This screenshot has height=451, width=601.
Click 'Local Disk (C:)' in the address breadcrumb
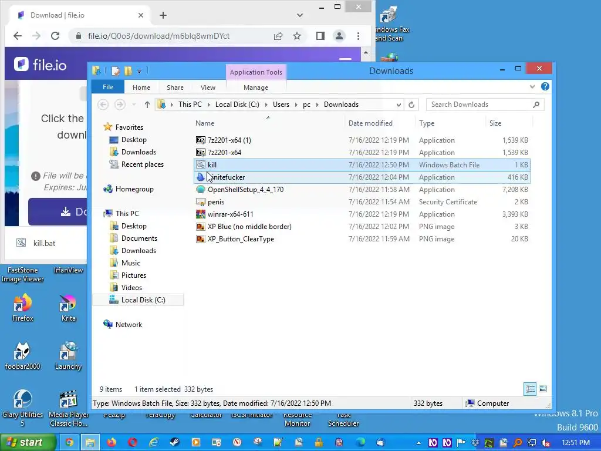point(237,105)
